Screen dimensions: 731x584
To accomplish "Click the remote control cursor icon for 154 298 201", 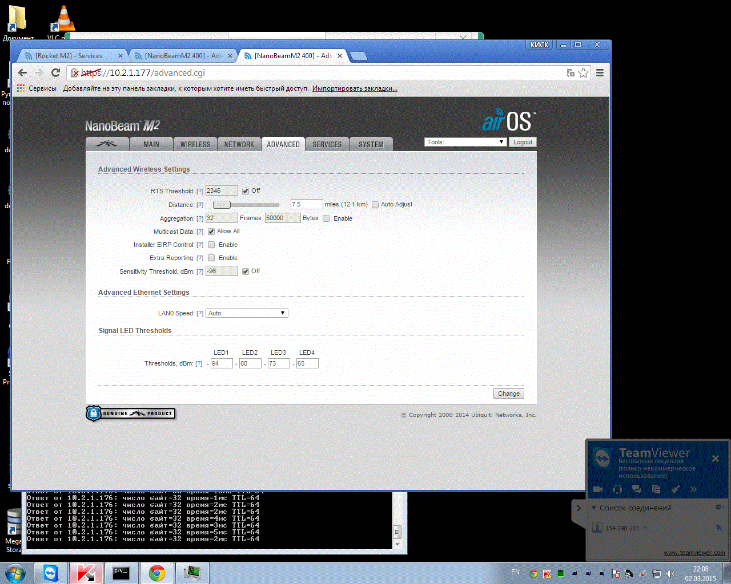I will [719, 528].
